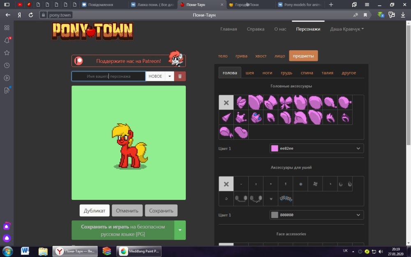The width and height of the screenshot is (411, 257).
Task: Expand the ee82ee color dropdown chevron
Action: tap(358, 148)
